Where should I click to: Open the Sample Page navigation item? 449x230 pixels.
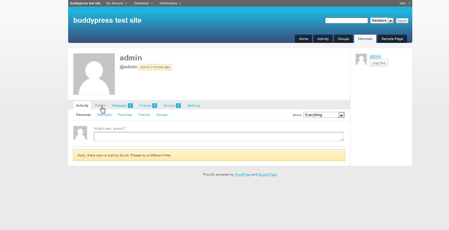392,39
